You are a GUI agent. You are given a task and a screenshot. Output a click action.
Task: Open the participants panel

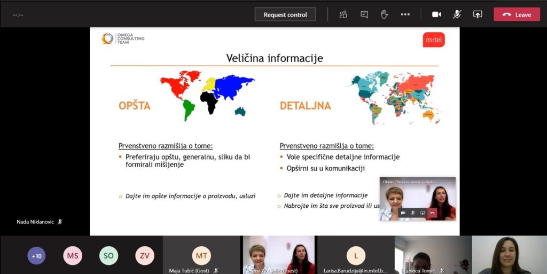(343, 14)
